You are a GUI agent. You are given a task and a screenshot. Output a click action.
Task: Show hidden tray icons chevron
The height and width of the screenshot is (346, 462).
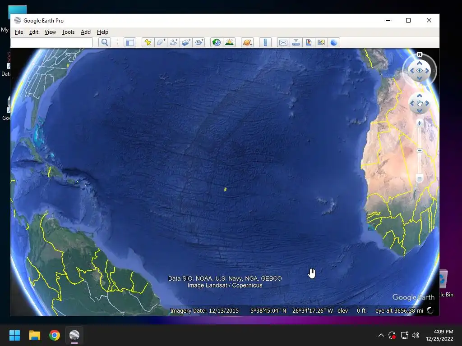[x=381, y=335]
